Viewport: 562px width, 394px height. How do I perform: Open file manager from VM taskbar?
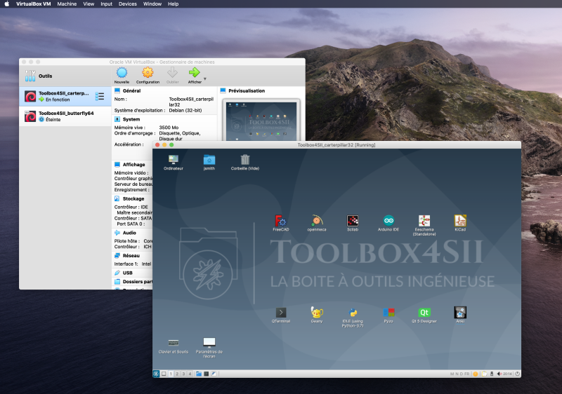199,374
